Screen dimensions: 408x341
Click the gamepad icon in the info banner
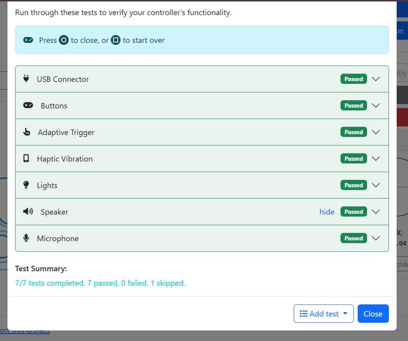coord(28,40)
